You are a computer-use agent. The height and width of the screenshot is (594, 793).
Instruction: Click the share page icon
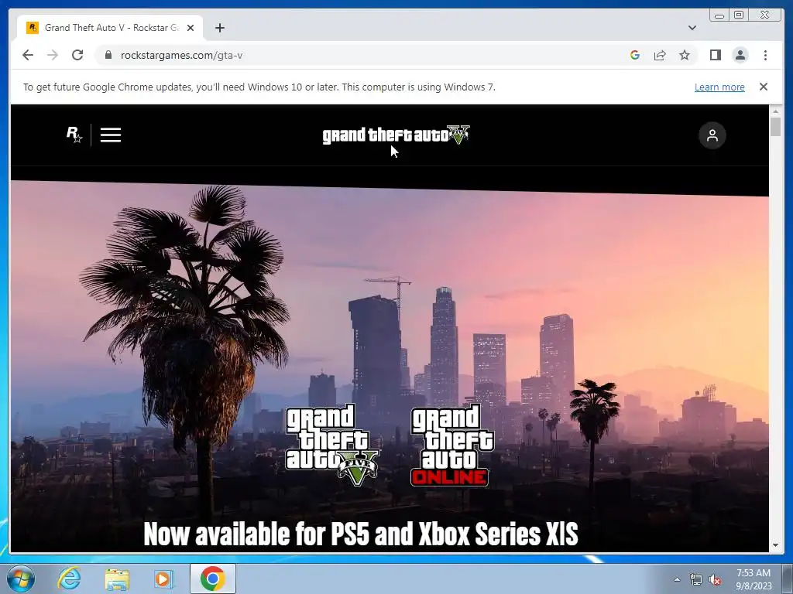pos(660,55)
